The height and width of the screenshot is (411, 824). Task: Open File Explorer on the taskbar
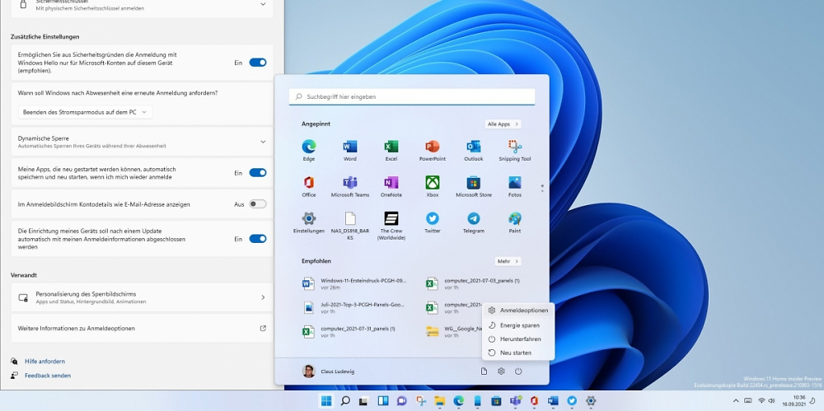point(439,401)
